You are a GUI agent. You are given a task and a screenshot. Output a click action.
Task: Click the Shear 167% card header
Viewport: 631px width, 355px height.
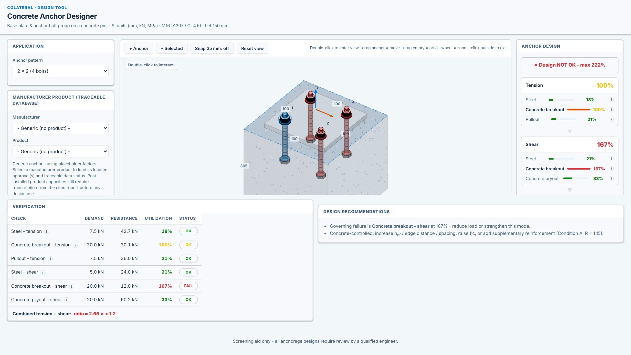(570, 144)
